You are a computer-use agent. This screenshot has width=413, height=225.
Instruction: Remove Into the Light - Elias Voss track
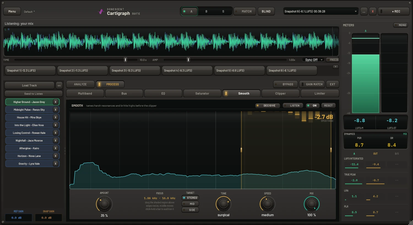tap(55, 125)
